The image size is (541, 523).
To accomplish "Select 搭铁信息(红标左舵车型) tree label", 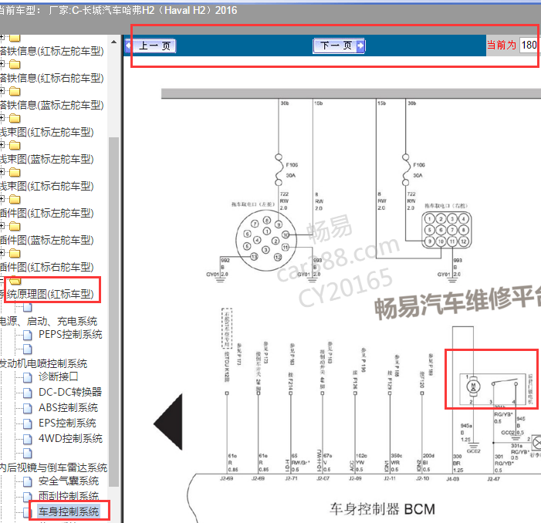I will click(52, 51).
